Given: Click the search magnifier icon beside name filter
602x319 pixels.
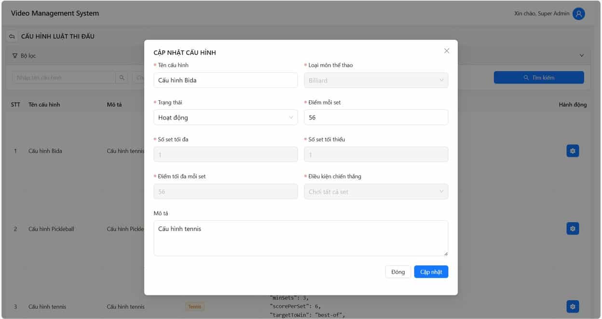Looking at the screenshot, I should point(122,78).
